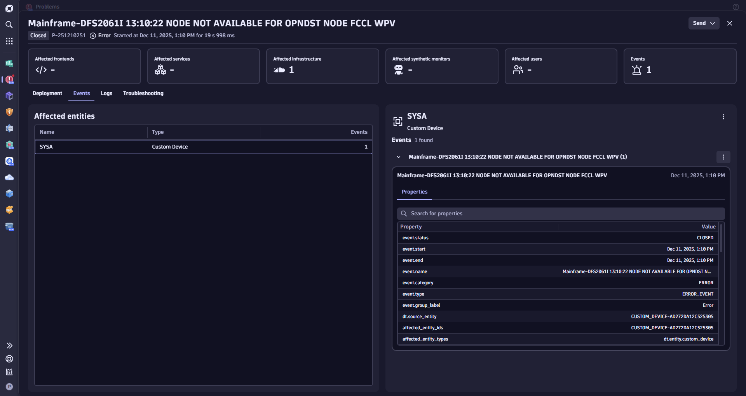Open the clouds app in the sidebar

point(9,177)
